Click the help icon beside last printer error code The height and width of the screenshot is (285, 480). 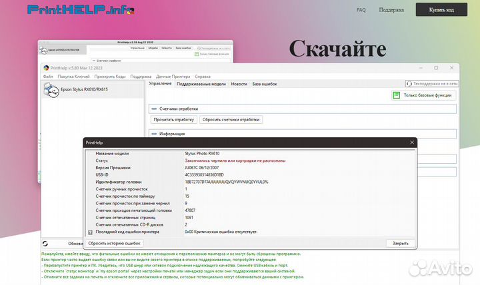(90, 232)
